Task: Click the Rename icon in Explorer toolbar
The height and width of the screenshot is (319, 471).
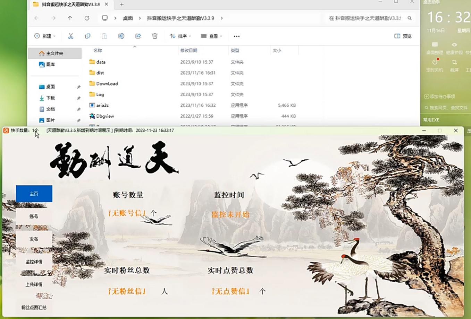Action: (x=121, y=36)
